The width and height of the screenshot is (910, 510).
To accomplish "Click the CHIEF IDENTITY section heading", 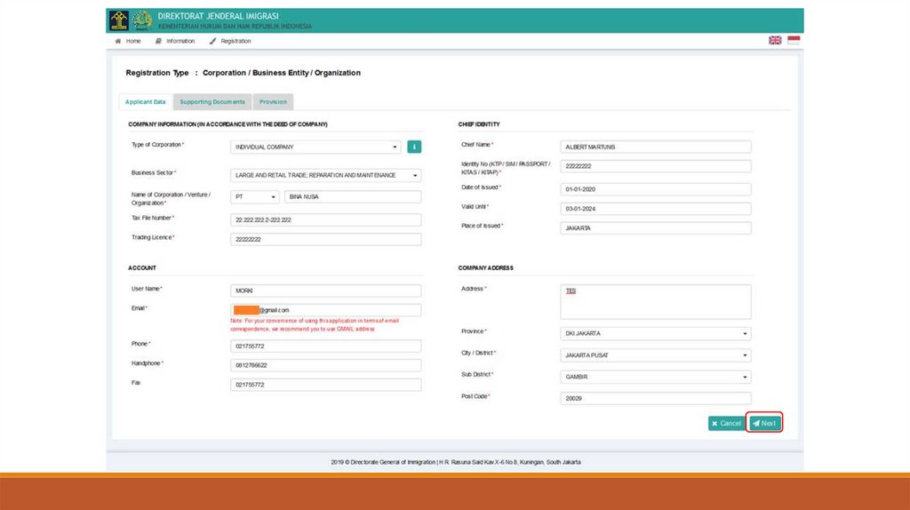I will 479,124.
